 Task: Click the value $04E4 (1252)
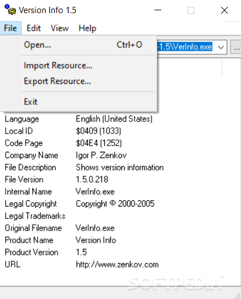pyautogui.click(x=99, y=143)
